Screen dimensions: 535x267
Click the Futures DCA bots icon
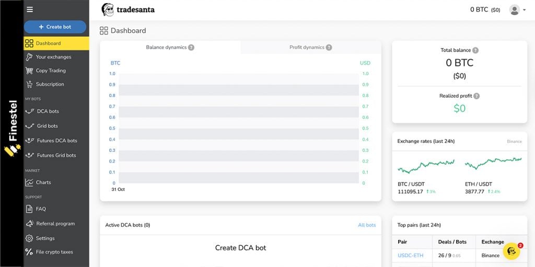point(30,140)
